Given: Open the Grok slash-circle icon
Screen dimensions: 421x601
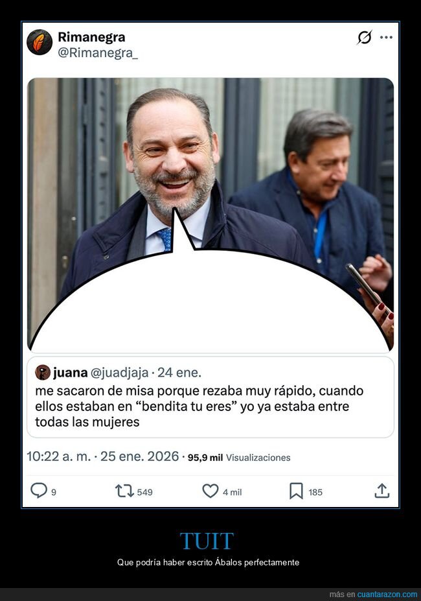Looking at the screenshot, I should click(x=364, y=37).
